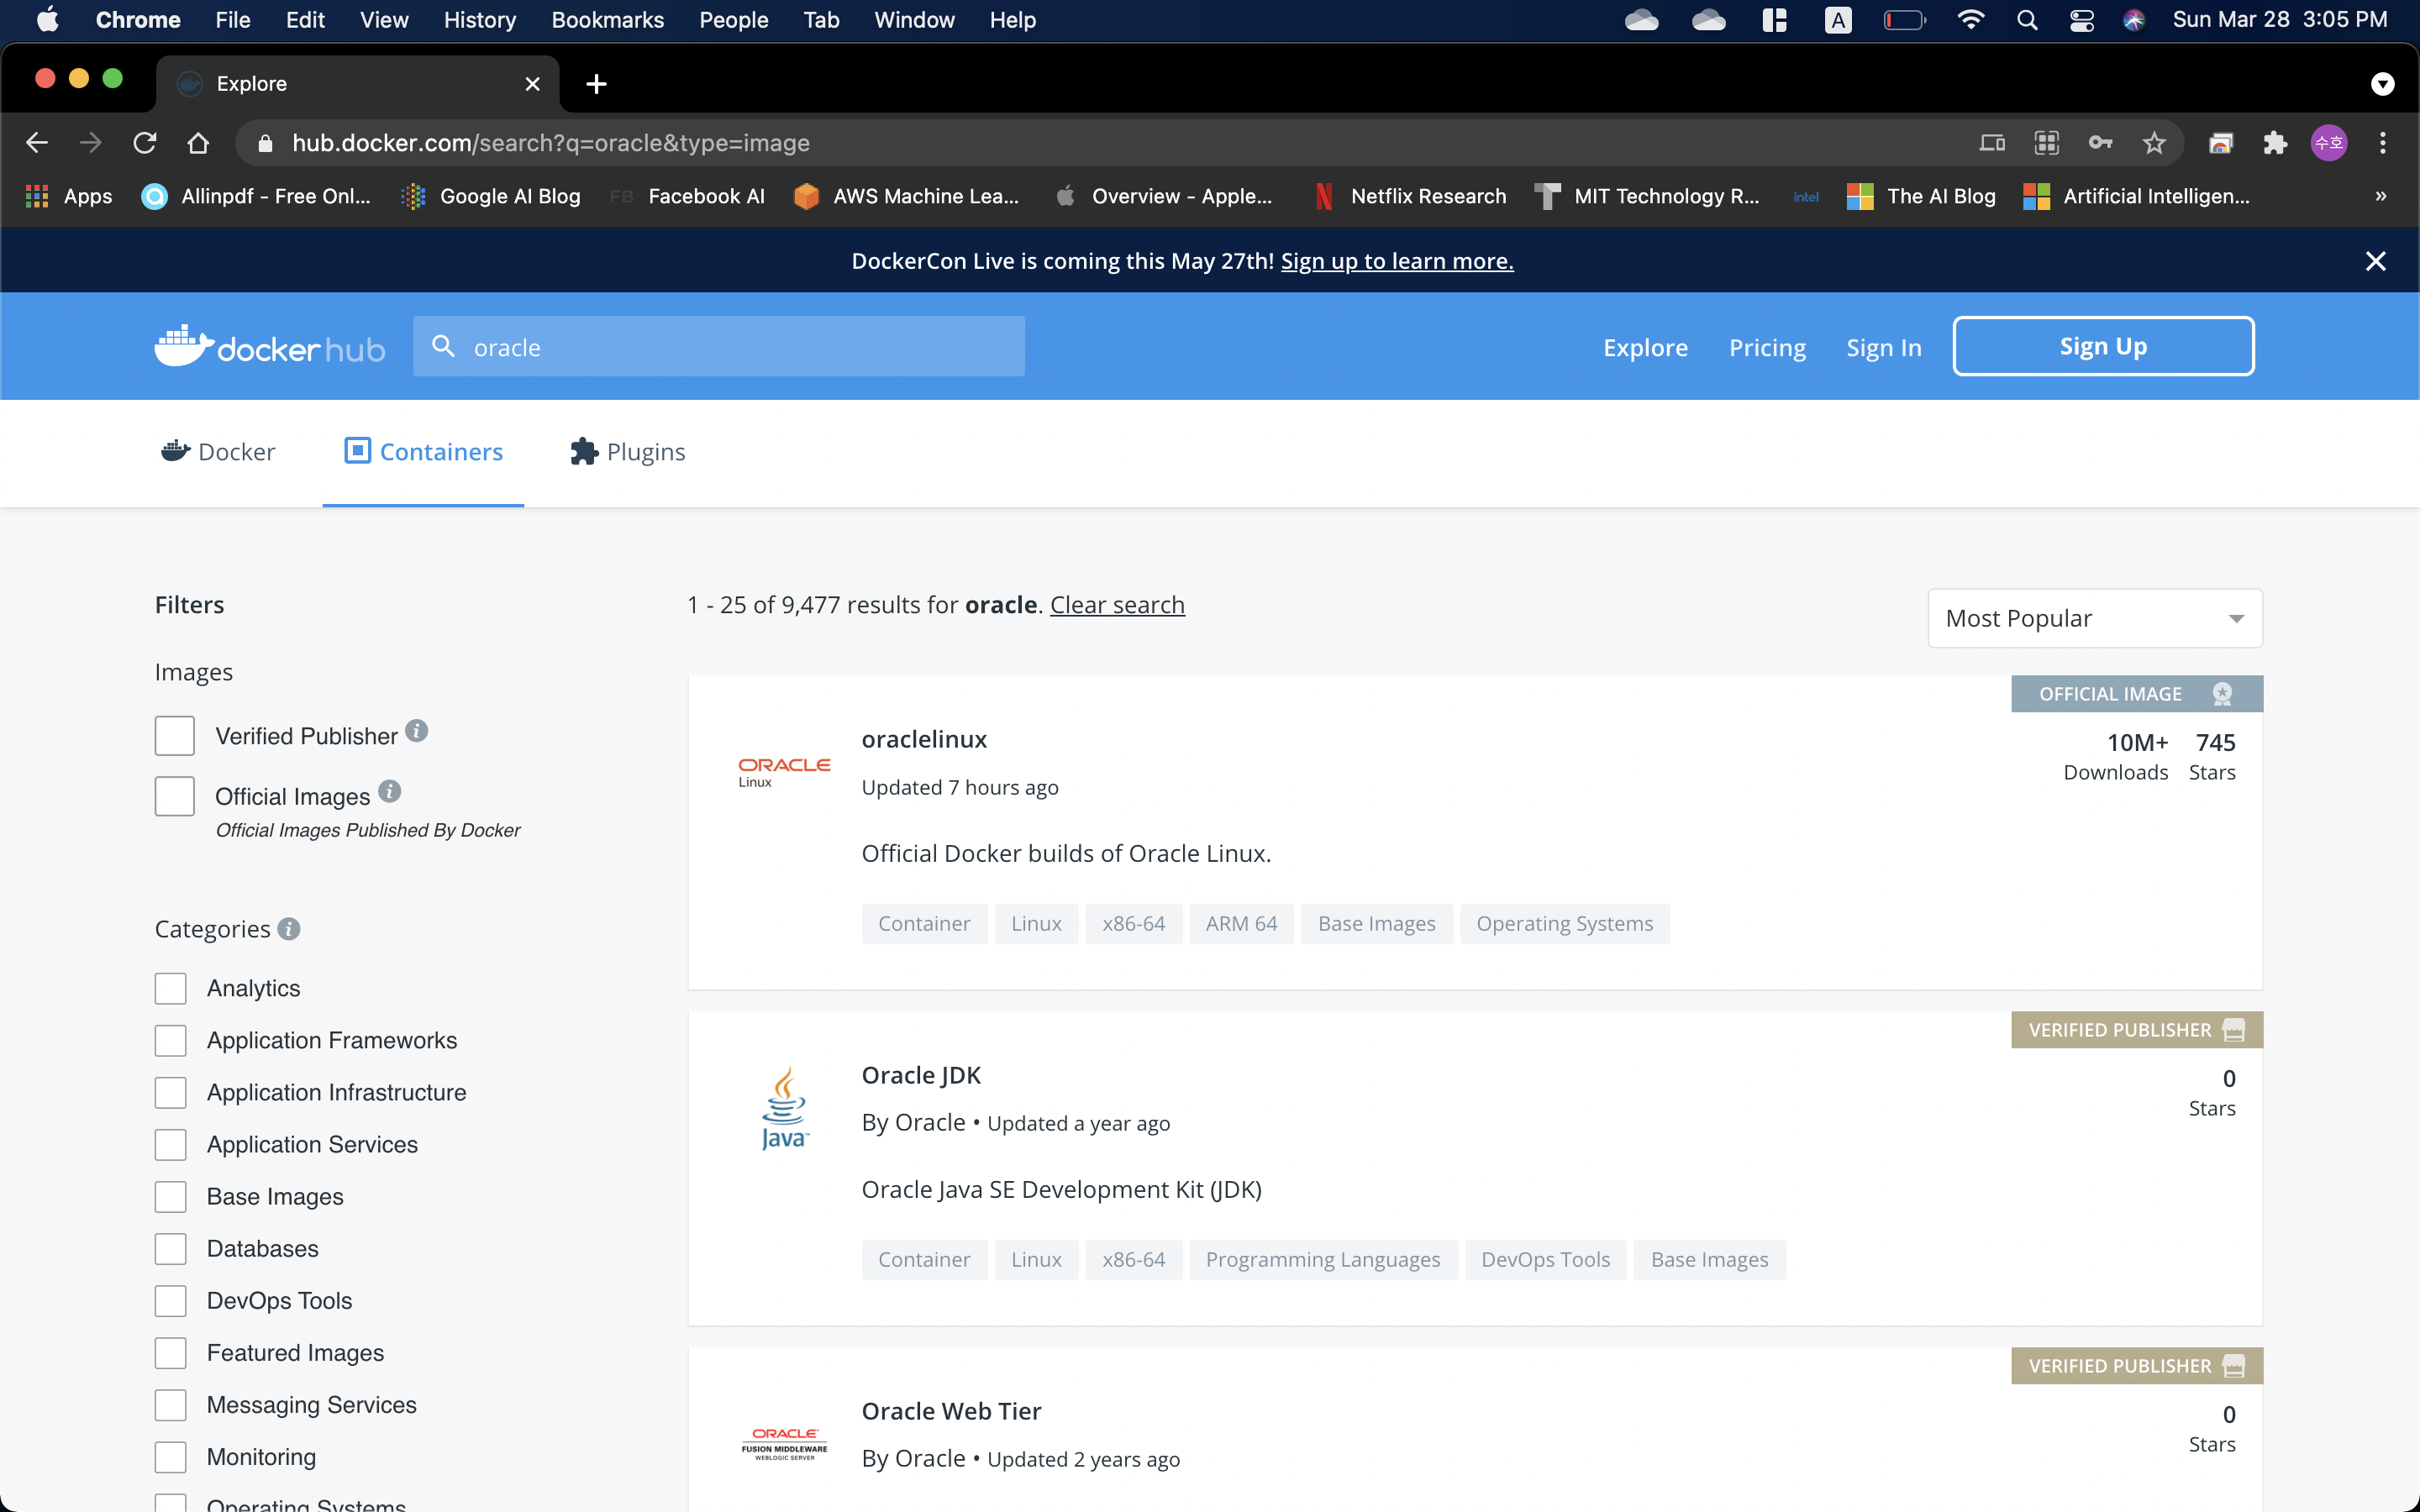Close the DockerCon announcement banner
Image resolution: width=2420 pixels, height=1512 pixels.
[x=2375, y=261]
